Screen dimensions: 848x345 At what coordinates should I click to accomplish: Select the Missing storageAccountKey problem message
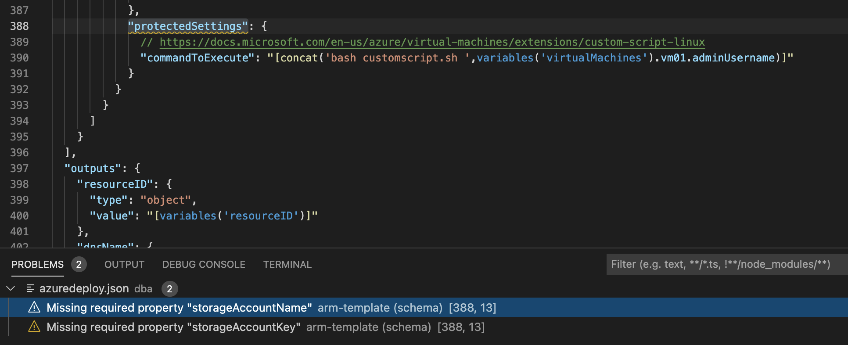[173, 327]
